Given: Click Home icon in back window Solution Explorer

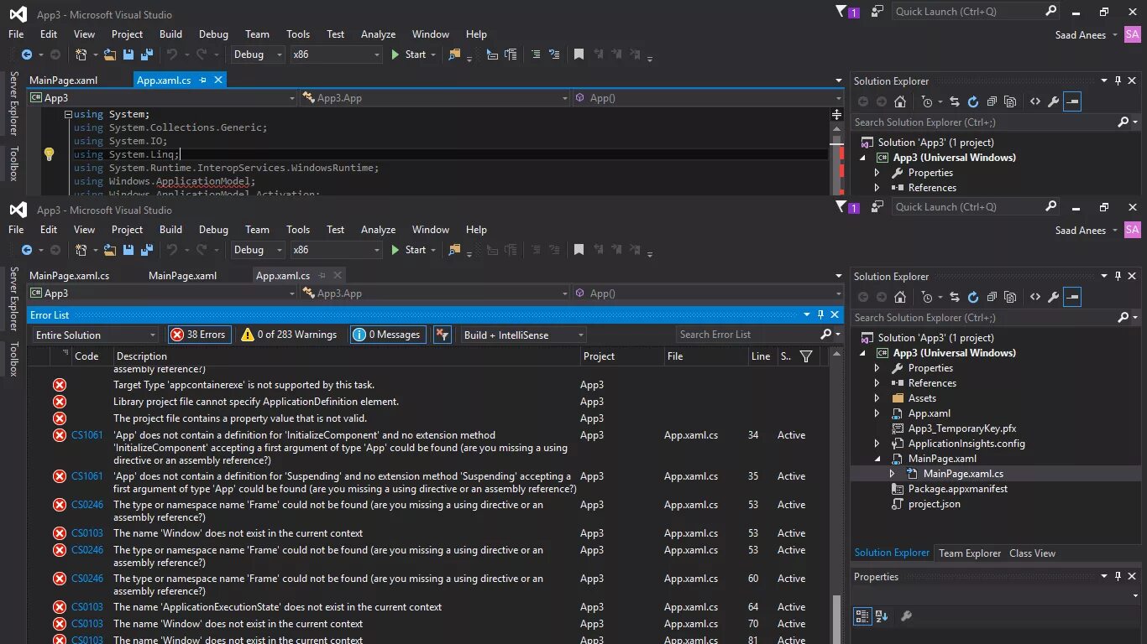Looking at the screenshot, I should [x=900, y=101].
